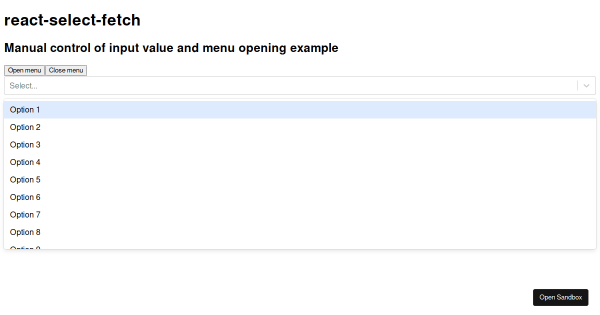Select Option 2 from the list
Viewport: 600px width, 315px height.
coord(300,127)
